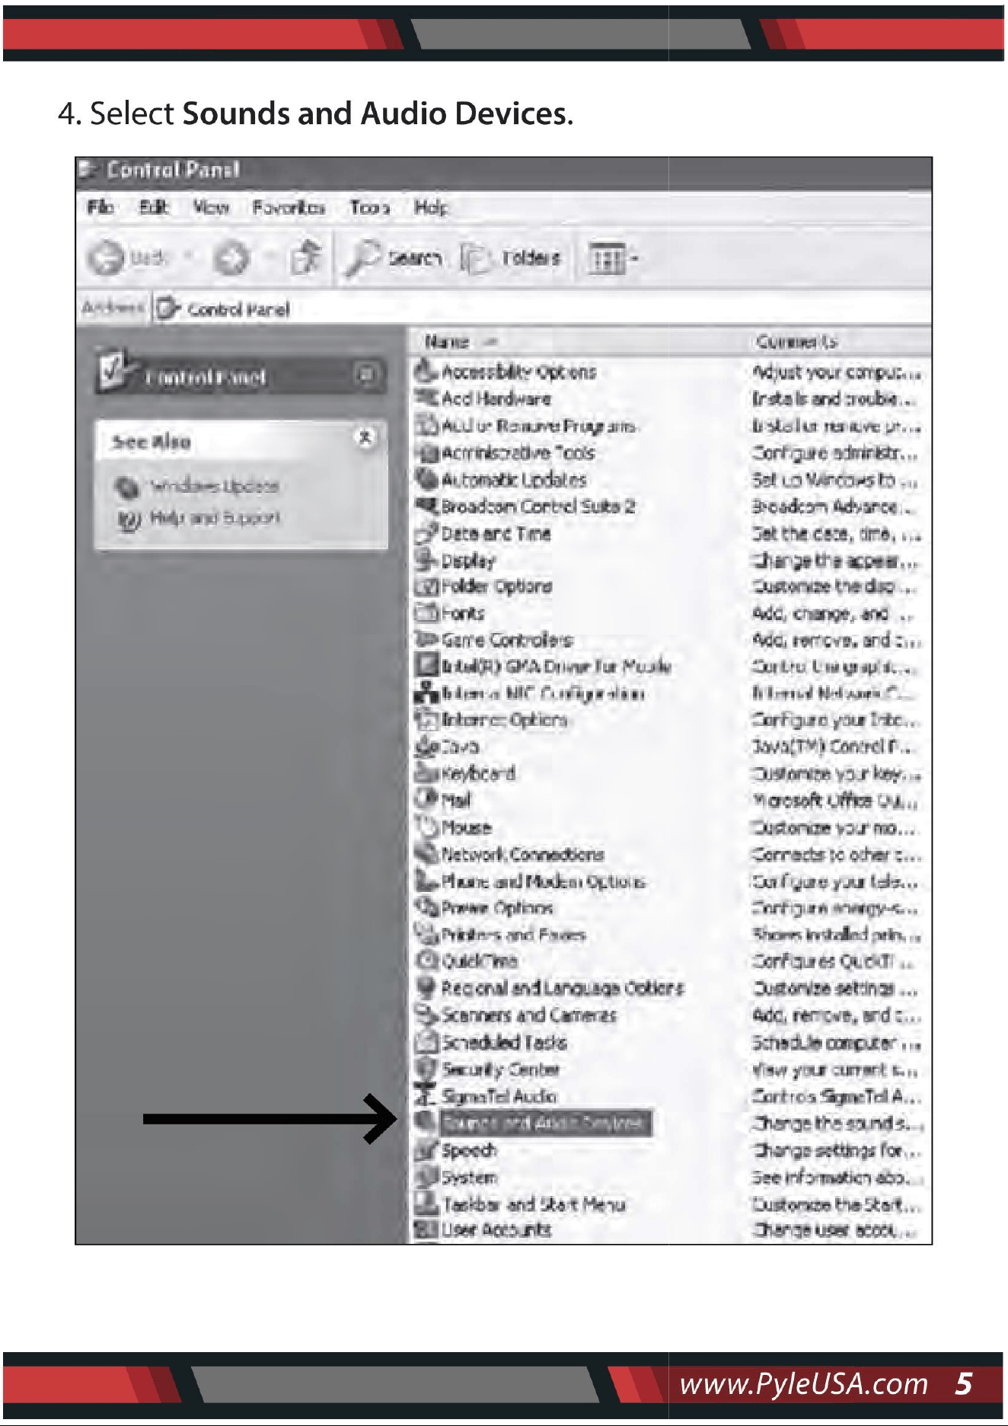Screen dimensions: 1008x1426
Task: Collapse the See Also panel
Action: (x=366, y=438)
